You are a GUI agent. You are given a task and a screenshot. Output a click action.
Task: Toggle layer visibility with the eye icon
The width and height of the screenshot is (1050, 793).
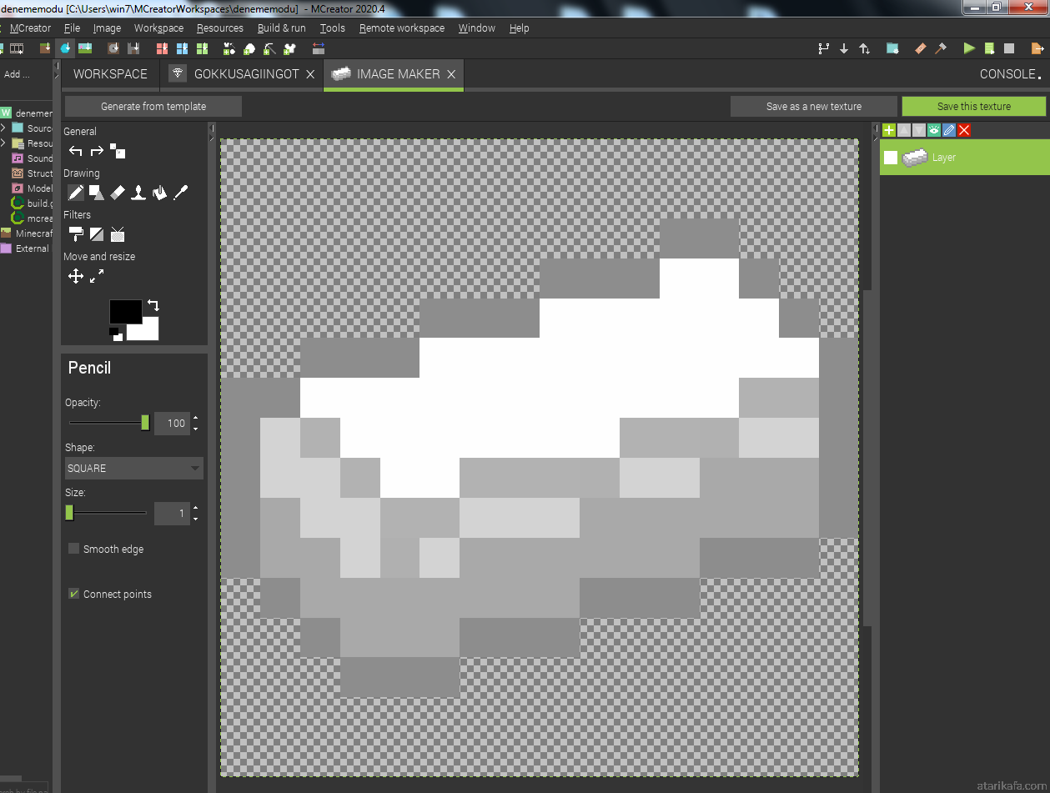point(934,130)
